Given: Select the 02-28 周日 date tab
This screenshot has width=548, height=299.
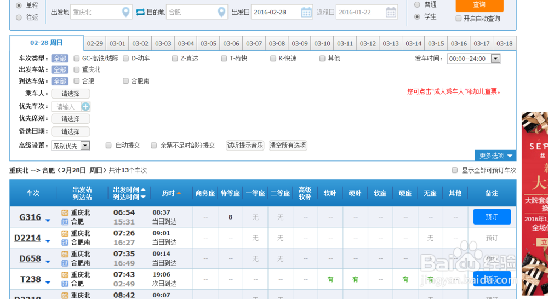Looking at the screenshot, I should [47, 43].
